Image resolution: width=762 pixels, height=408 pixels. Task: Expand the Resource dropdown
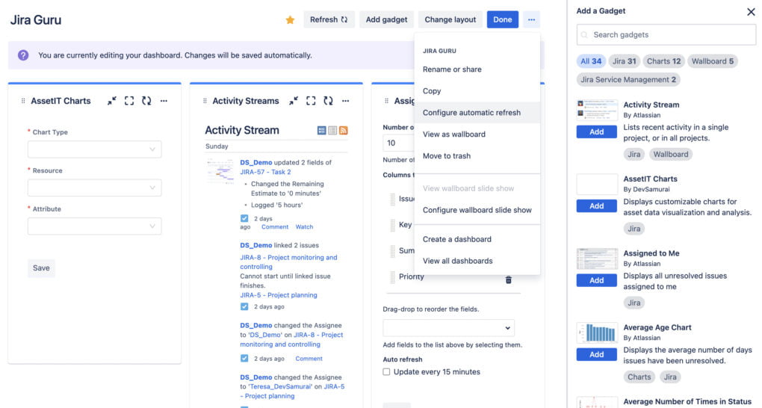[x=94, y=188]
